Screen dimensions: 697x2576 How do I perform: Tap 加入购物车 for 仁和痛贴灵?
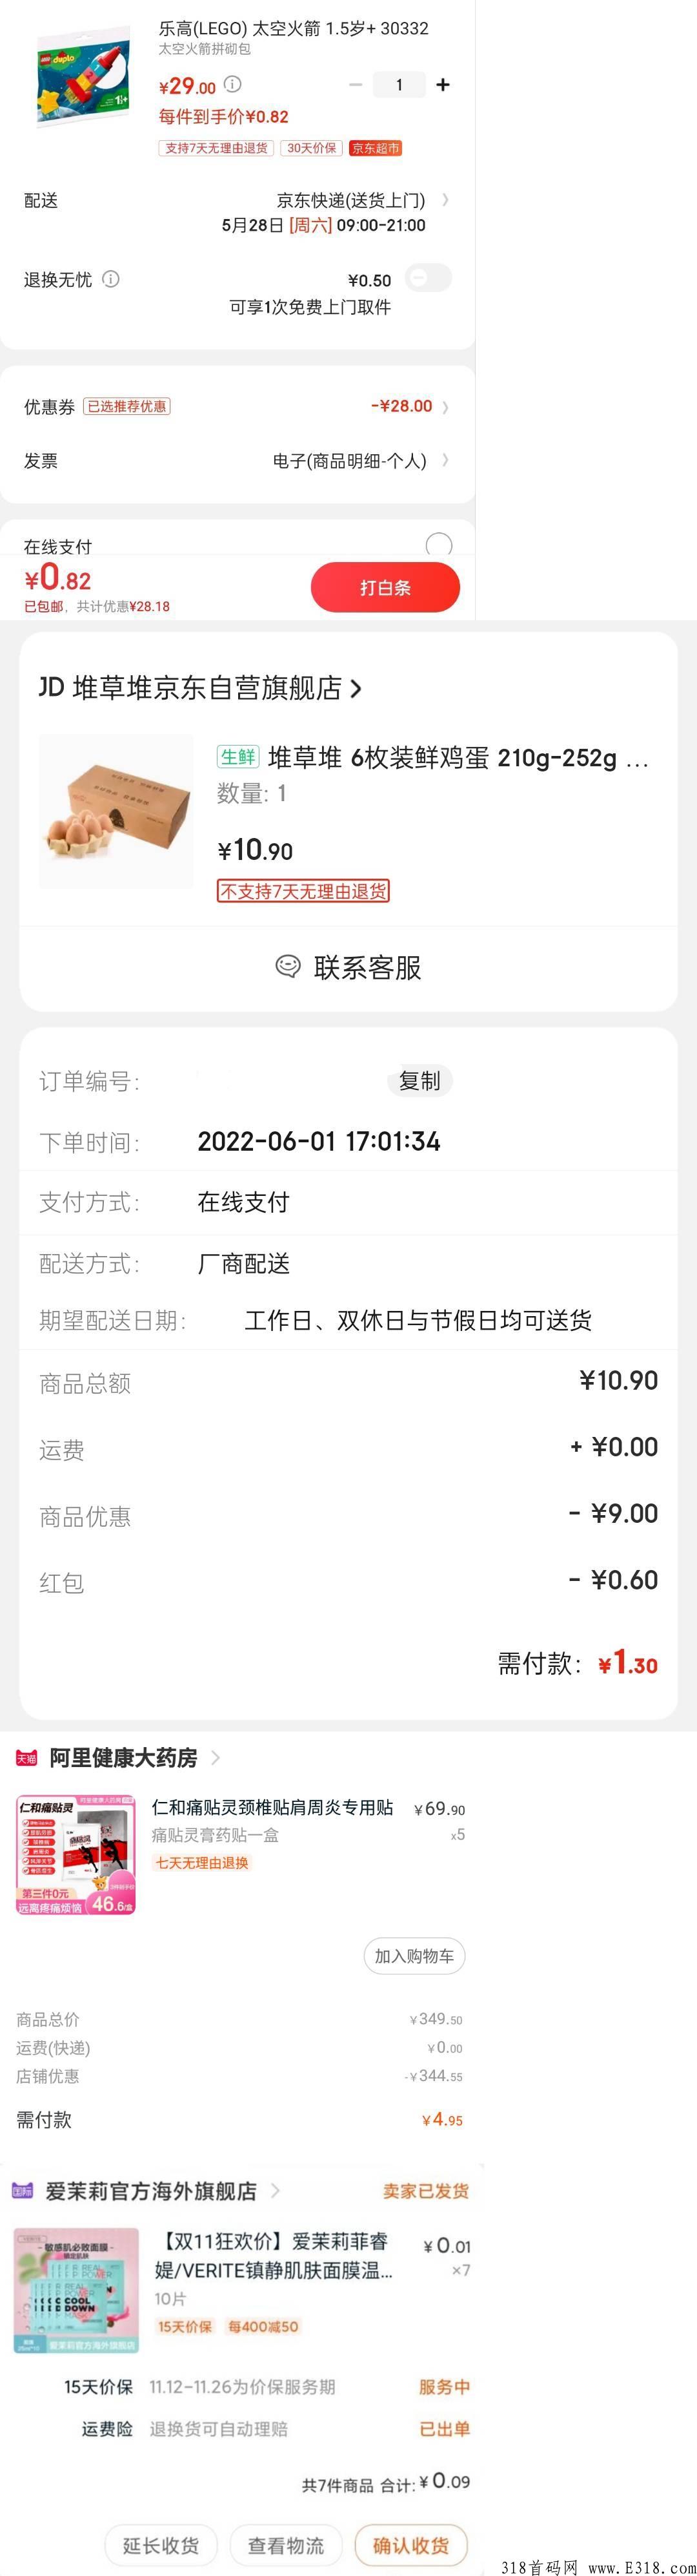(x=414, y=1956)
